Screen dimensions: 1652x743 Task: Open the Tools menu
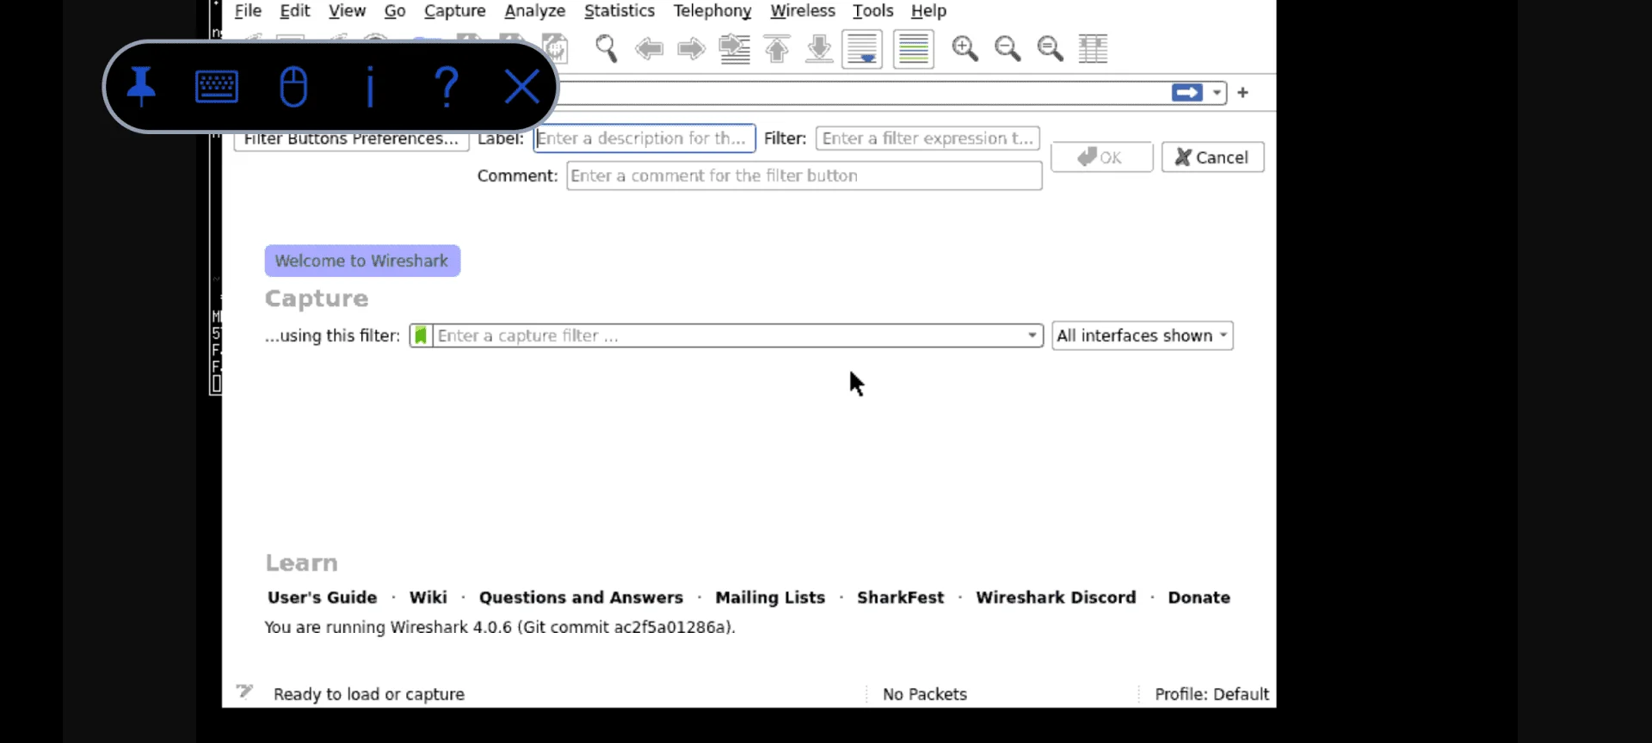(873, 10)
